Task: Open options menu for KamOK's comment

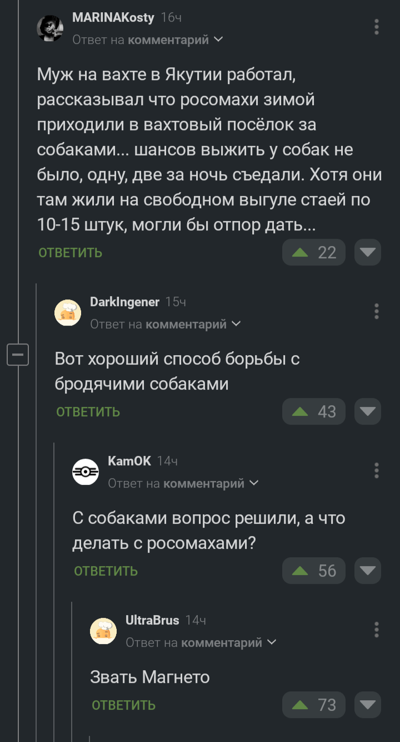Action: tap(377, 470)
